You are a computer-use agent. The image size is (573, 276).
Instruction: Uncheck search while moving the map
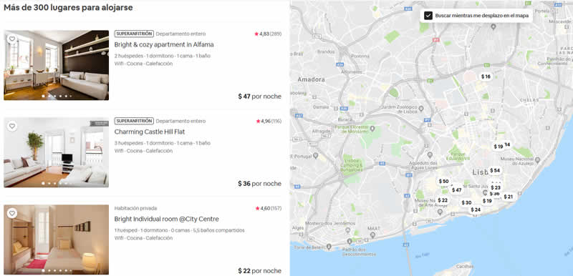click(x=428, y=16)
